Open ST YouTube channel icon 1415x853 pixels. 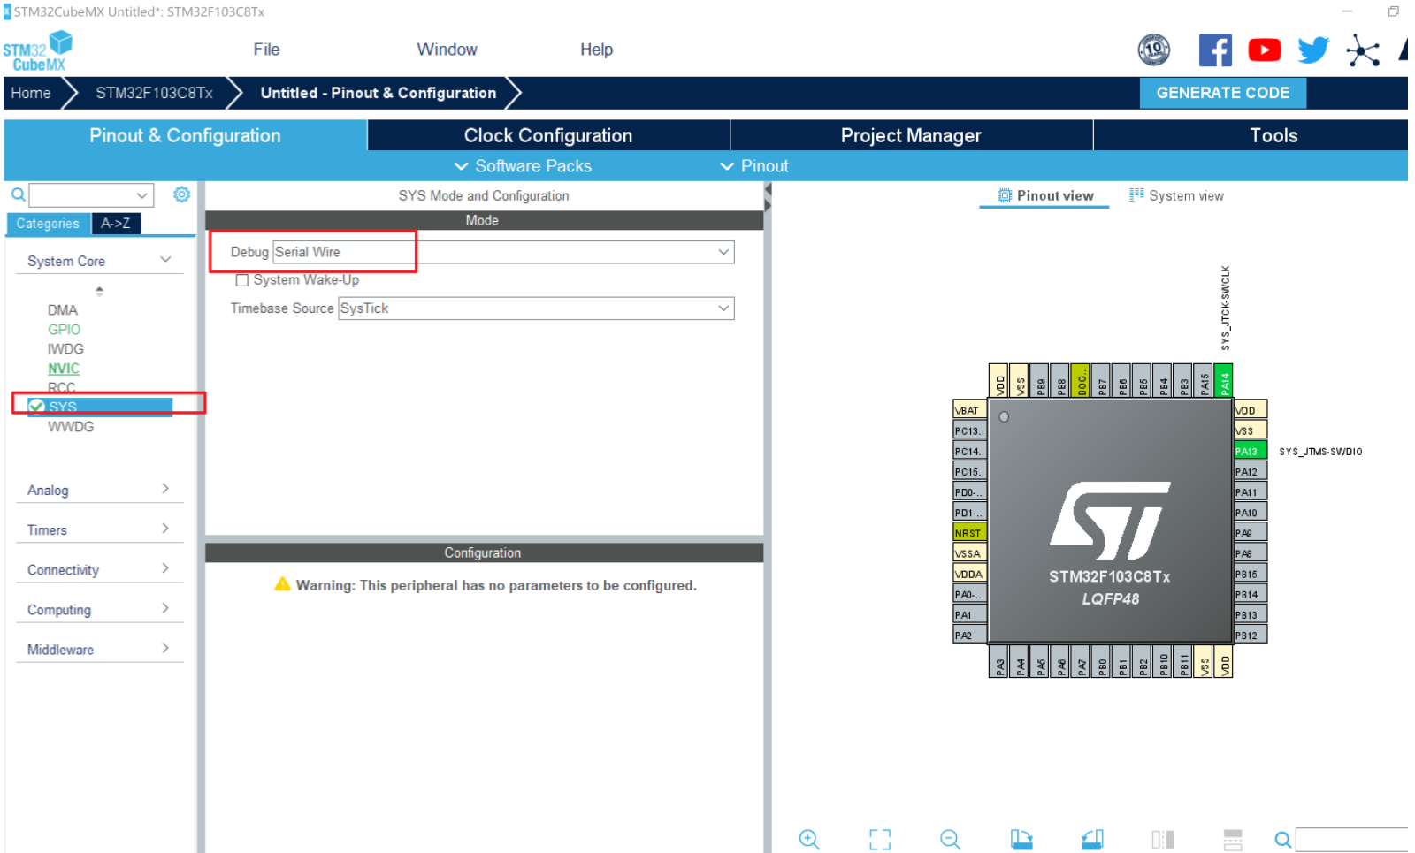[1265, 50]
